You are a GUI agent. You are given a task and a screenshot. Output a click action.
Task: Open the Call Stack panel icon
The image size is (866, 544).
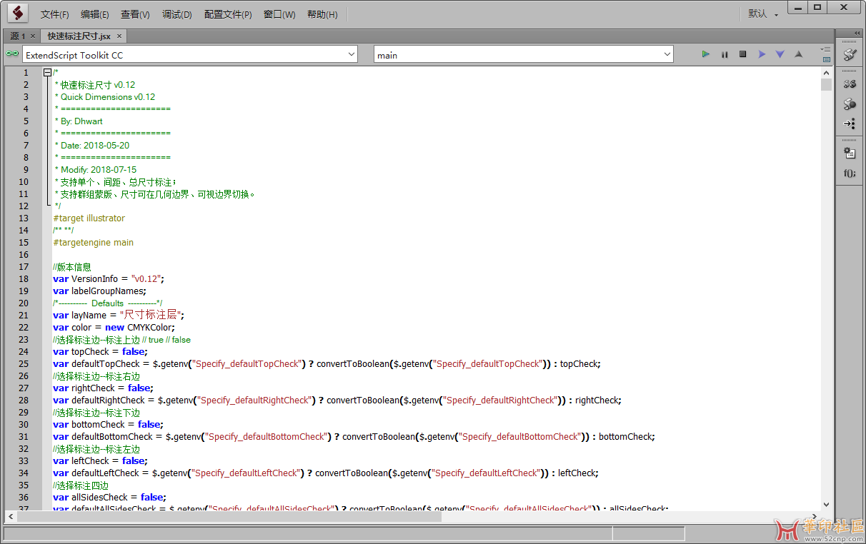(850, 124)
